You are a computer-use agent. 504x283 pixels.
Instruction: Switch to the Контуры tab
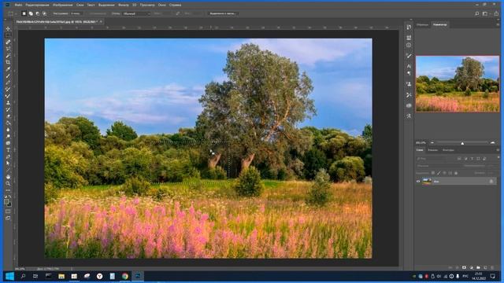pyautogui.click(x=448, y=150)
